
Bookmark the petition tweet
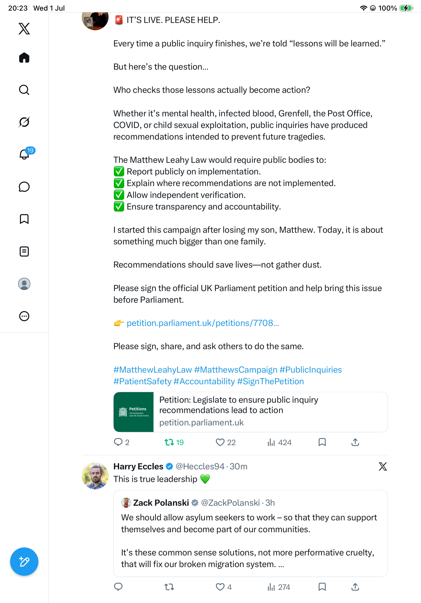(322, 442)
